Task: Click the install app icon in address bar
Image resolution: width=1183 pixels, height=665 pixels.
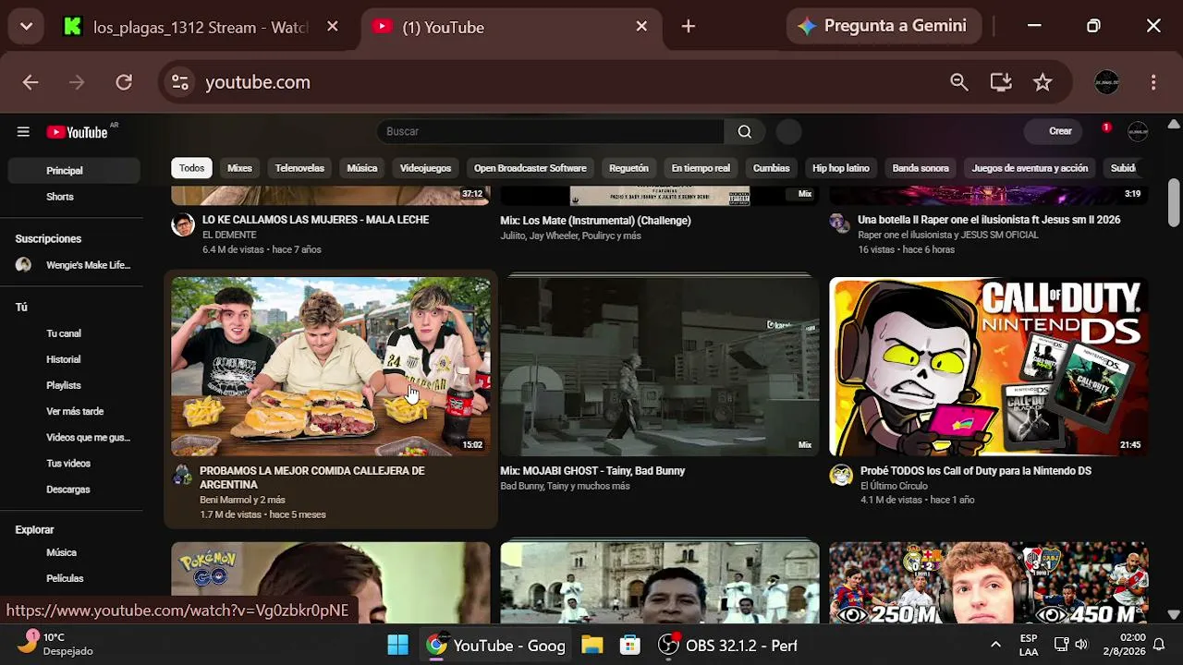Action: [x=1001, y=82]
